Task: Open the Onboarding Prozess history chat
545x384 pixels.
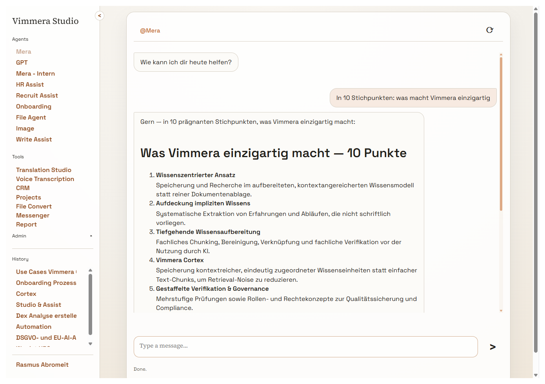Action: [46, 283]
